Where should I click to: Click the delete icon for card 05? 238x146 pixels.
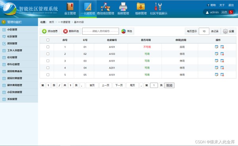(222, 75)
